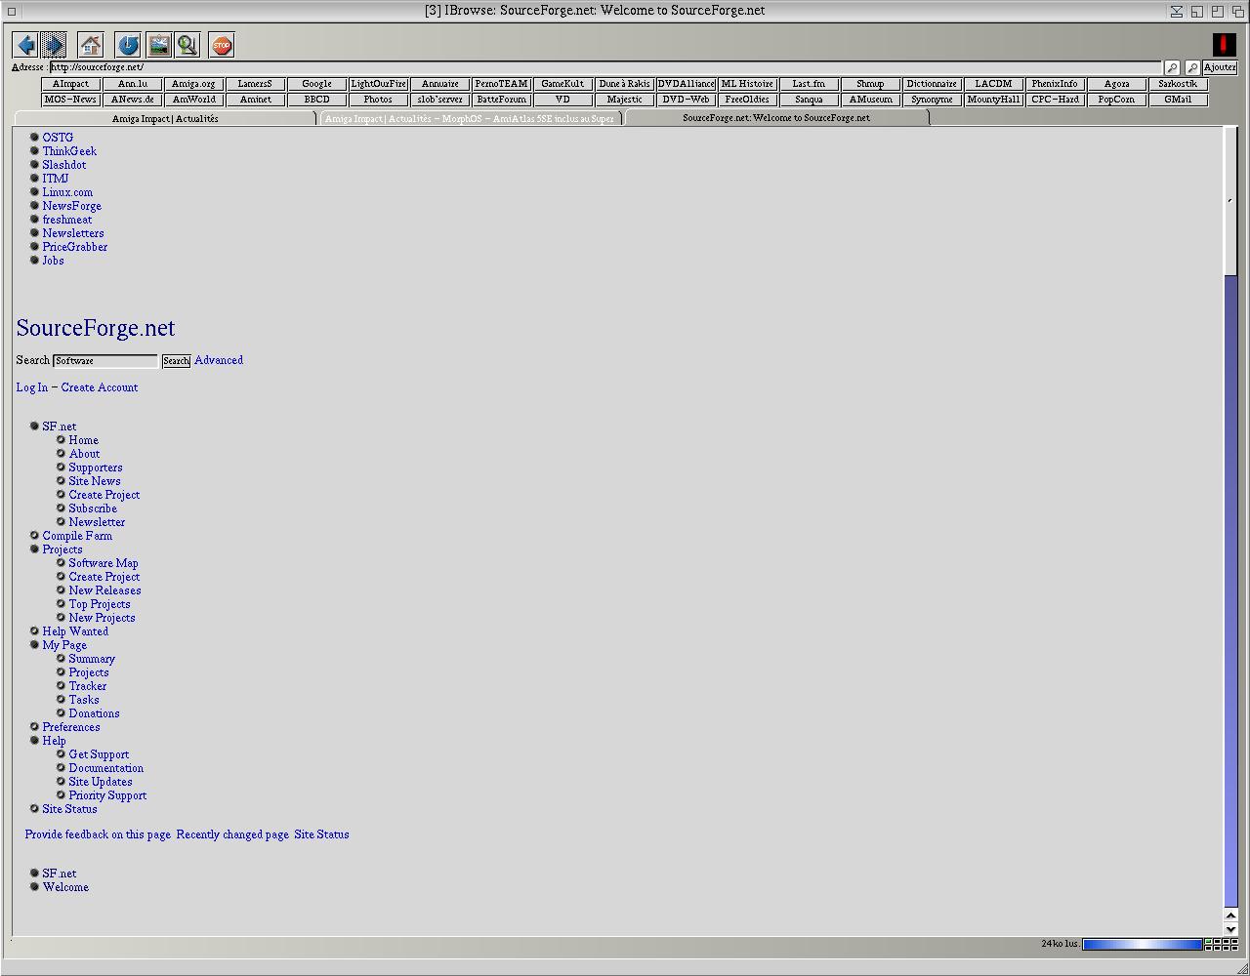
Task: Open the Google bookmark button
Action: (316, 84)
